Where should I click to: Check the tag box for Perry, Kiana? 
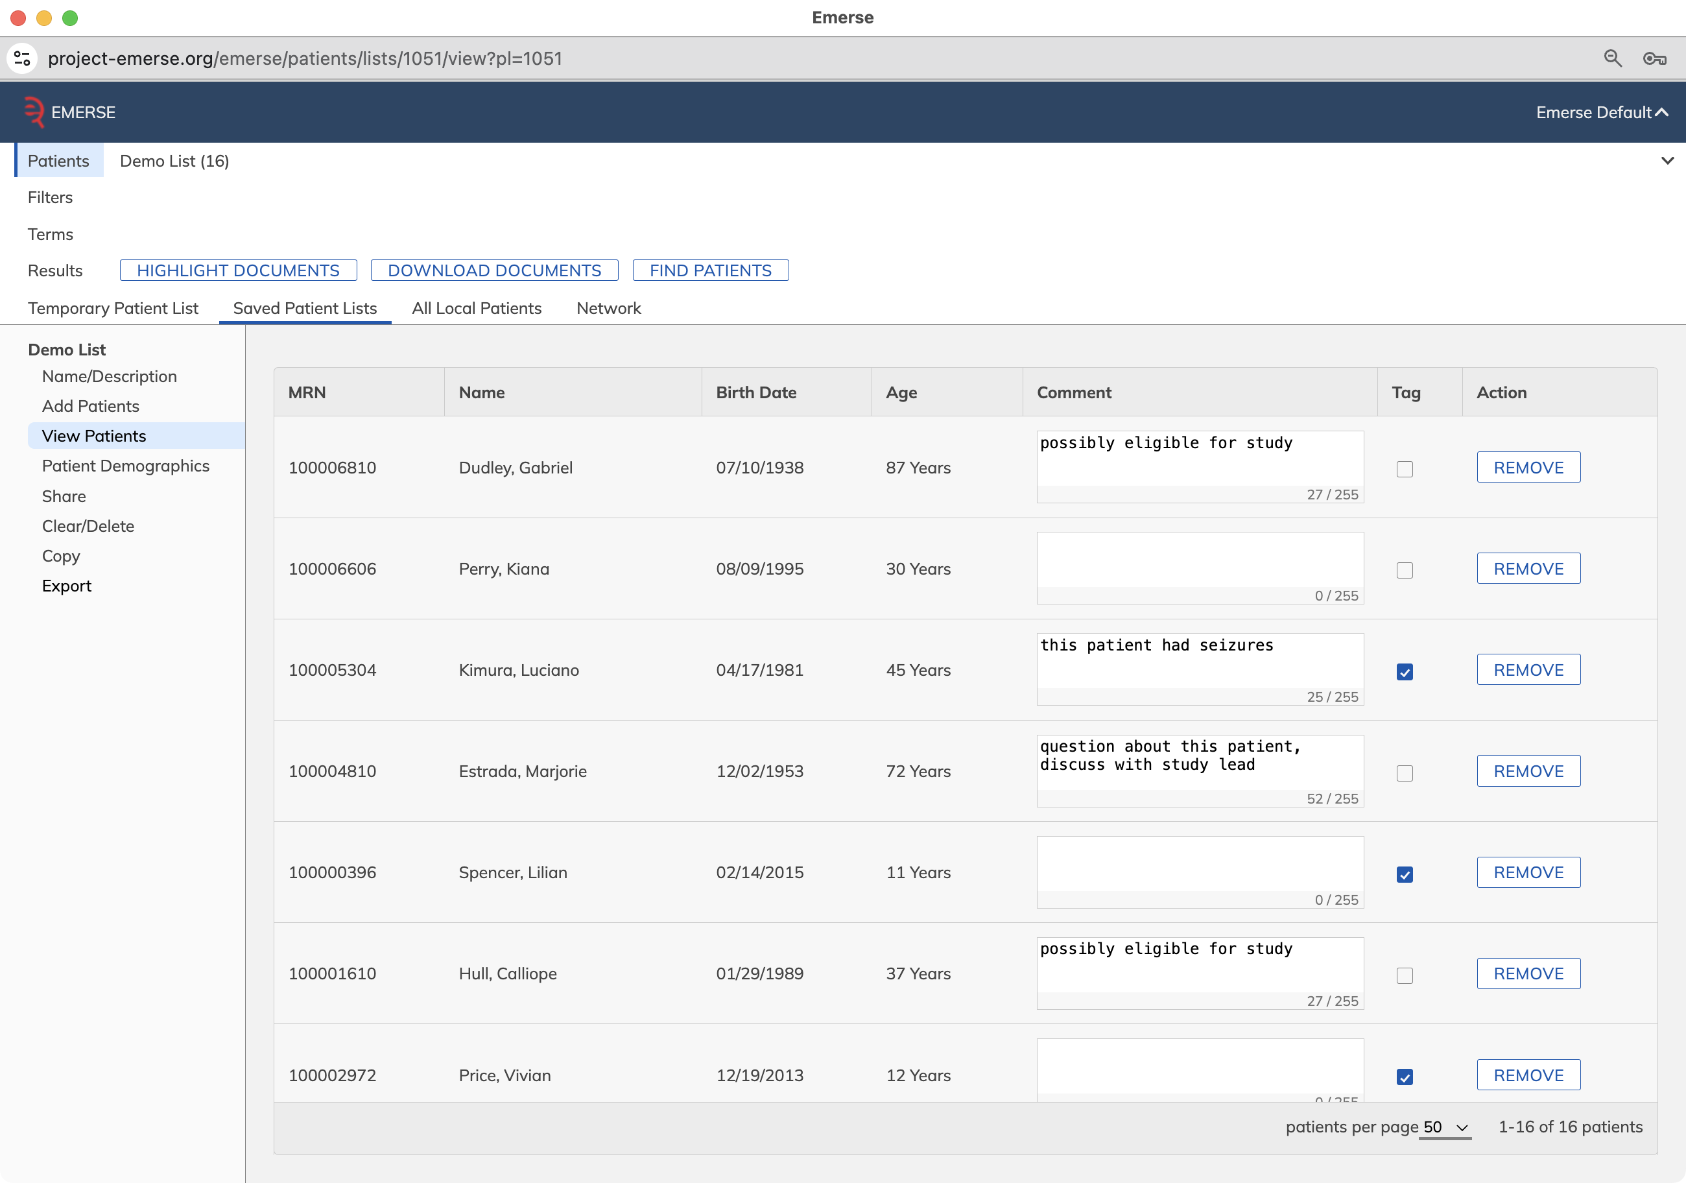click(x=1405, y=570)
